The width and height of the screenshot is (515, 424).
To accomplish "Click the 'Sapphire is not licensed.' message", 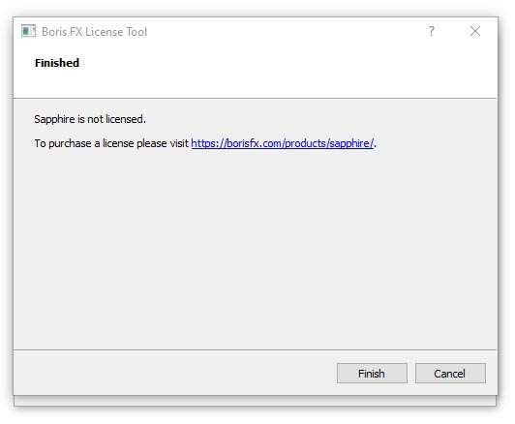I will 90,119.
